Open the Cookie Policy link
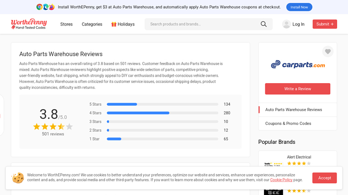 coord(281,180)
